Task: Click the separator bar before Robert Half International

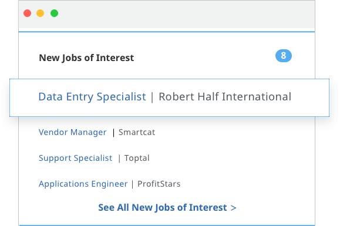Action: (152, 97)
